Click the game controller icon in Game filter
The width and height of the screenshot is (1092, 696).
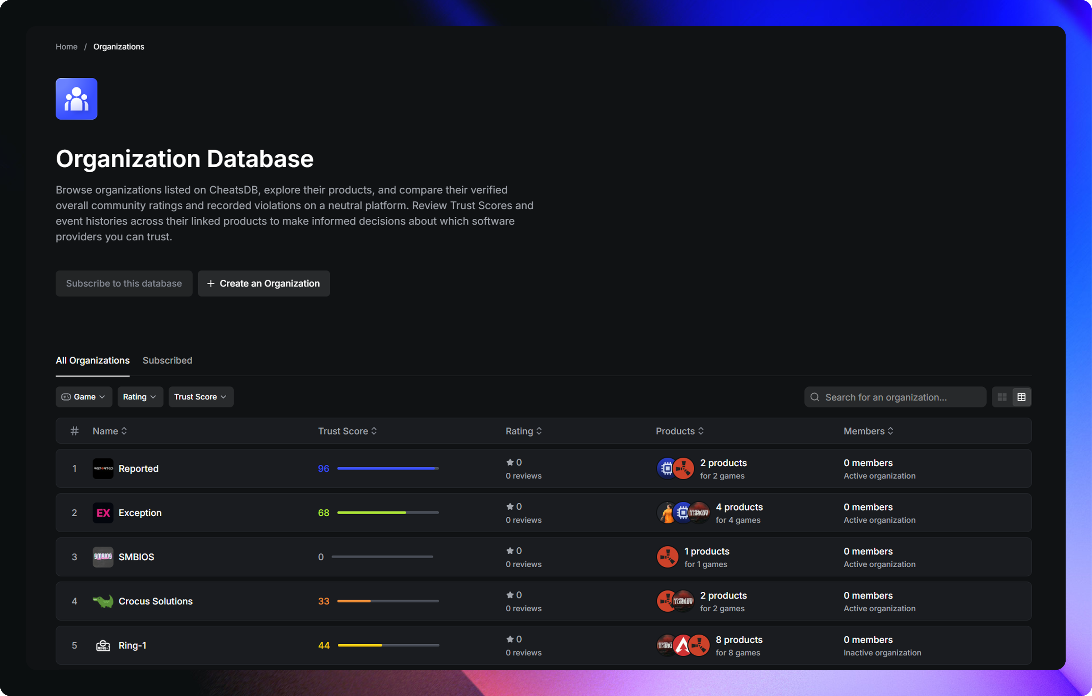[x=66, y=397]
